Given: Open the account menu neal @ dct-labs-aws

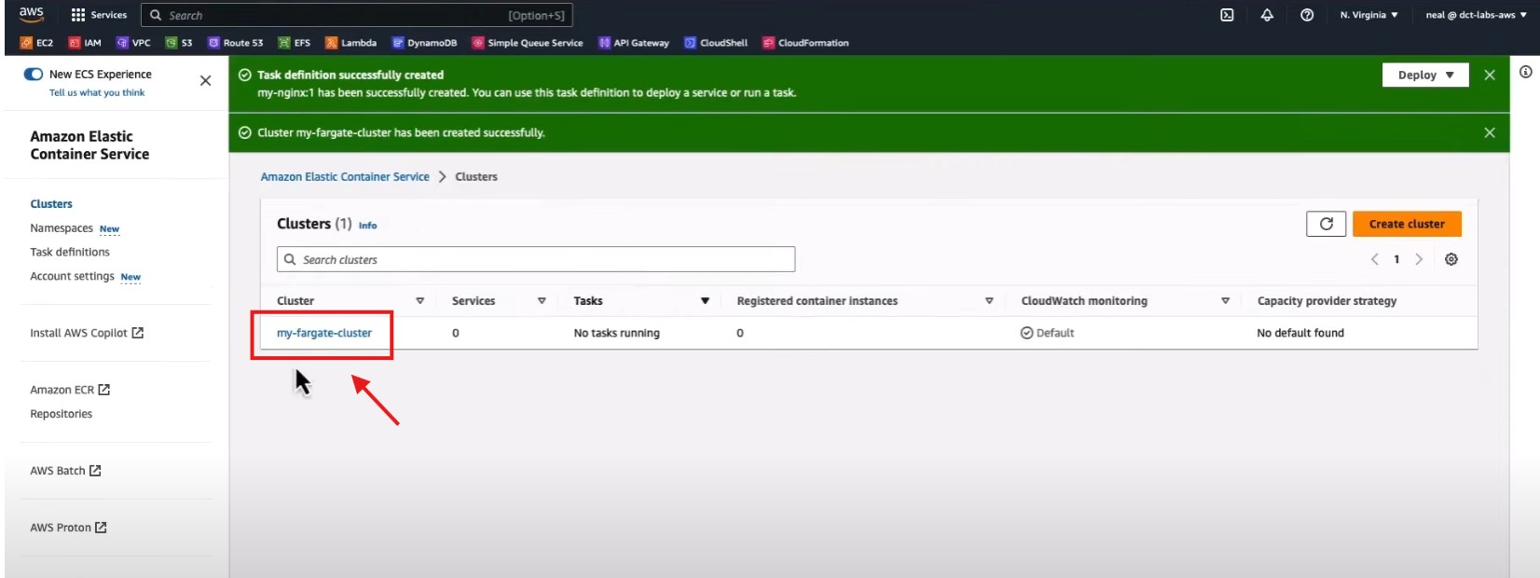Looking at the screenshot, I should click(1476, 15).
